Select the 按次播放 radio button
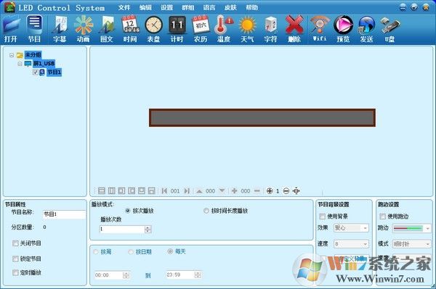Image resolution: width=436 pixels, height=289 pixels. pos(128,211)
